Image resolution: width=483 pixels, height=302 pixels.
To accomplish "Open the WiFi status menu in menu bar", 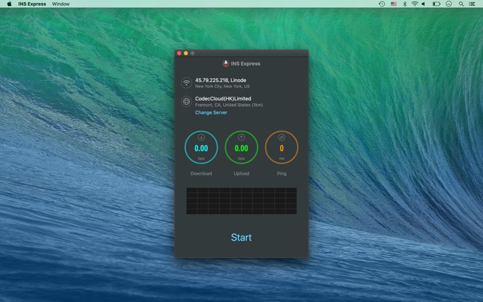I will pos(415,4).
